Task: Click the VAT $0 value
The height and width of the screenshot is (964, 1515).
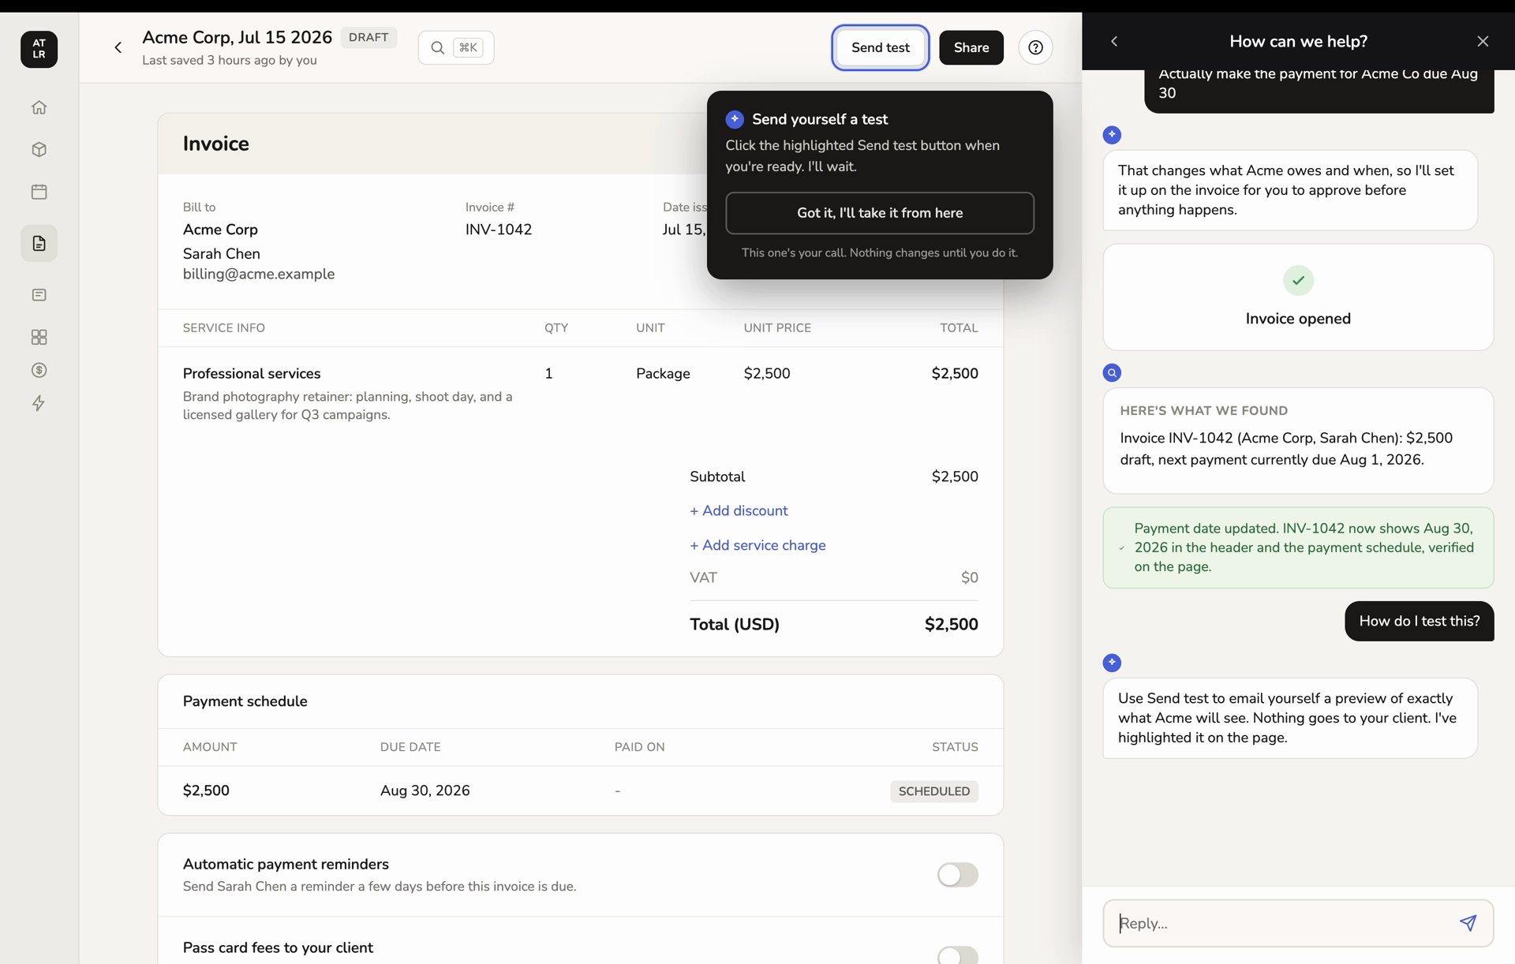Action: [x=970, y=577]
